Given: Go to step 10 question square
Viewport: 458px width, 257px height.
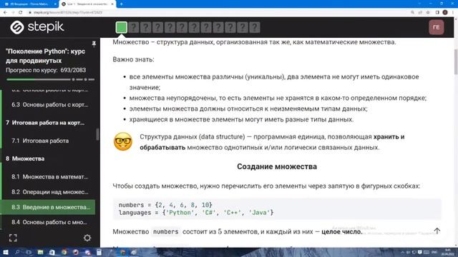Looking at the screenshot, I should 230,27.
